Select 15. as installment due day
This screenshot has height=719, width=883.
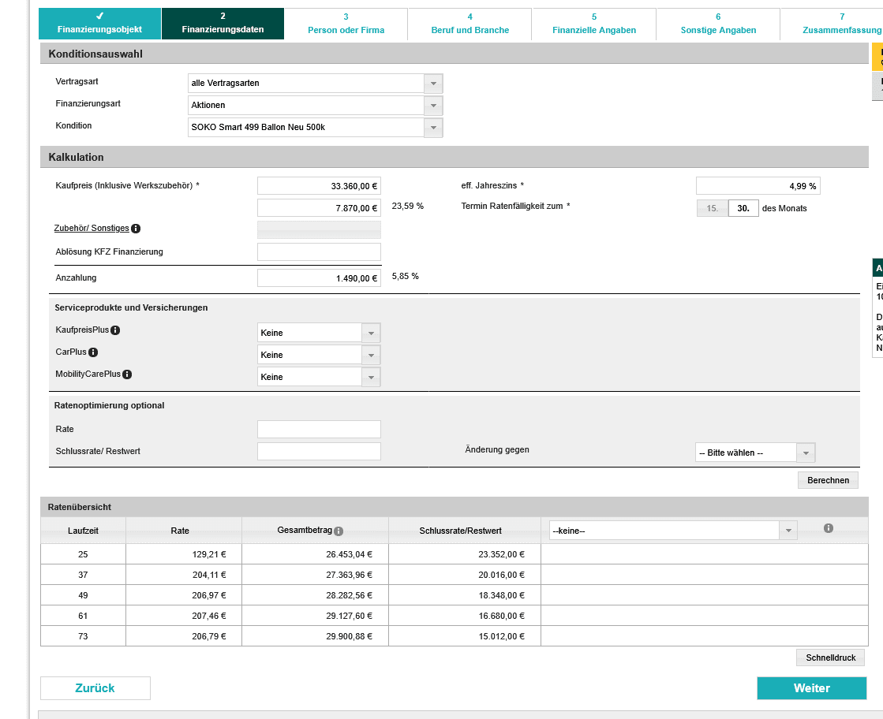[x=713, y=208]
